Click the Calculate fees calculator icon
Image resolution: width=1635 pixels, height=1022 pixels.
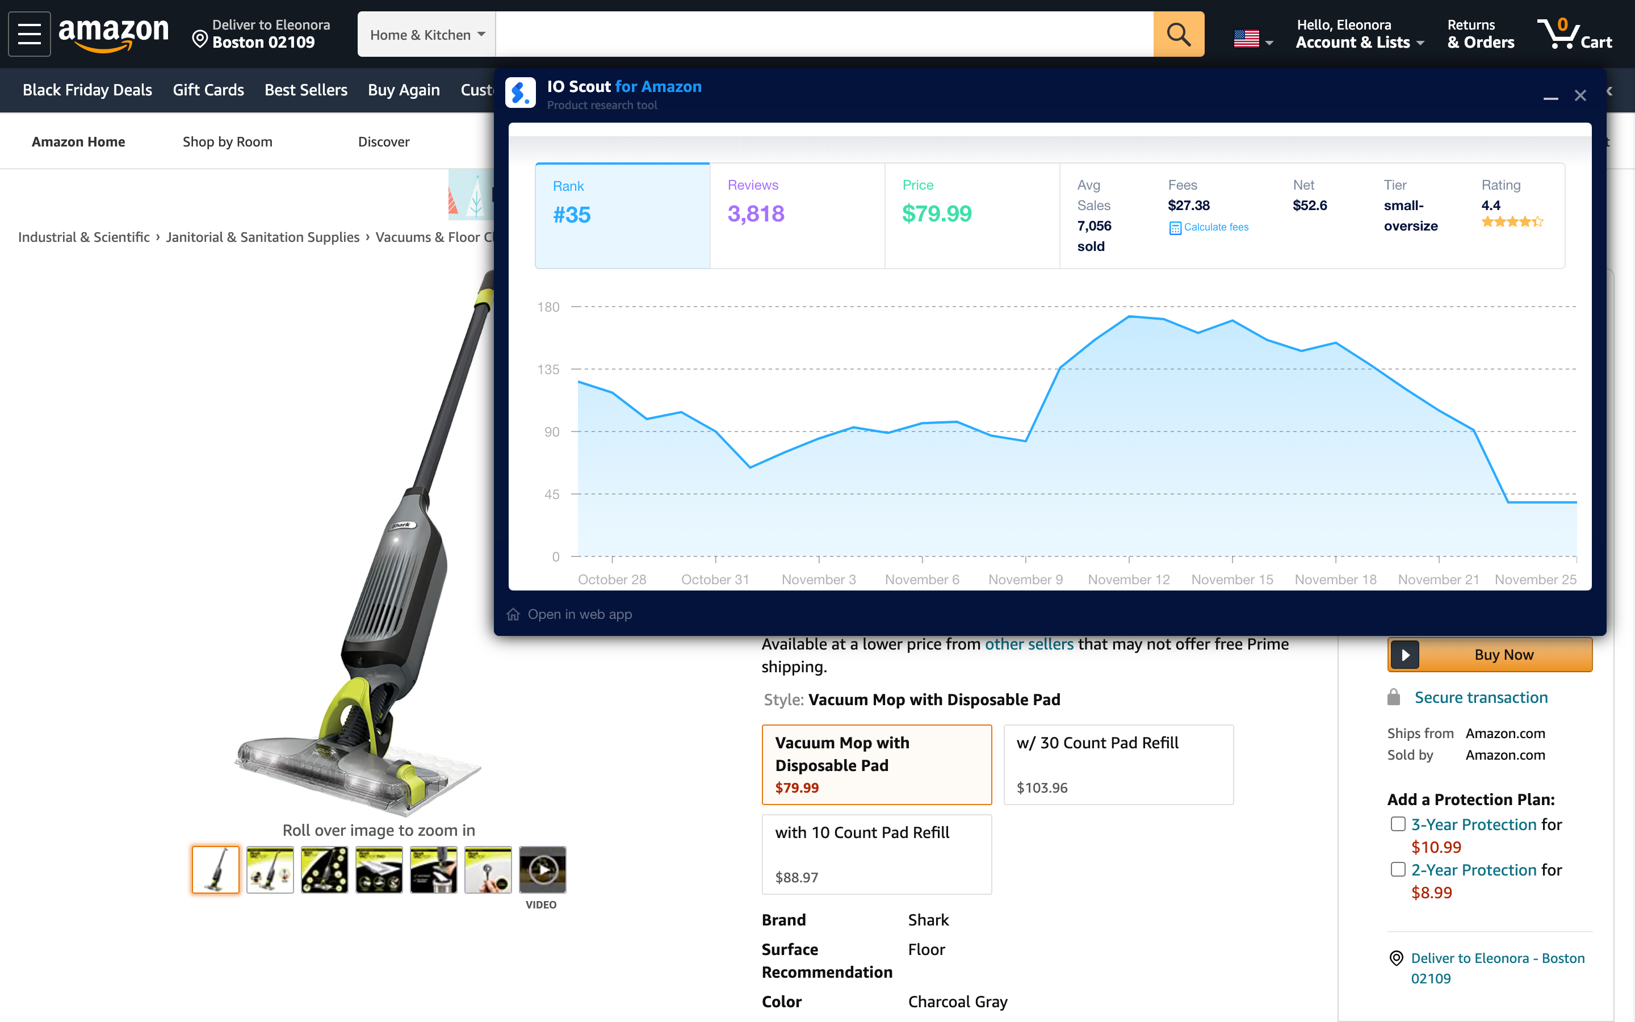pos(1175,228)
